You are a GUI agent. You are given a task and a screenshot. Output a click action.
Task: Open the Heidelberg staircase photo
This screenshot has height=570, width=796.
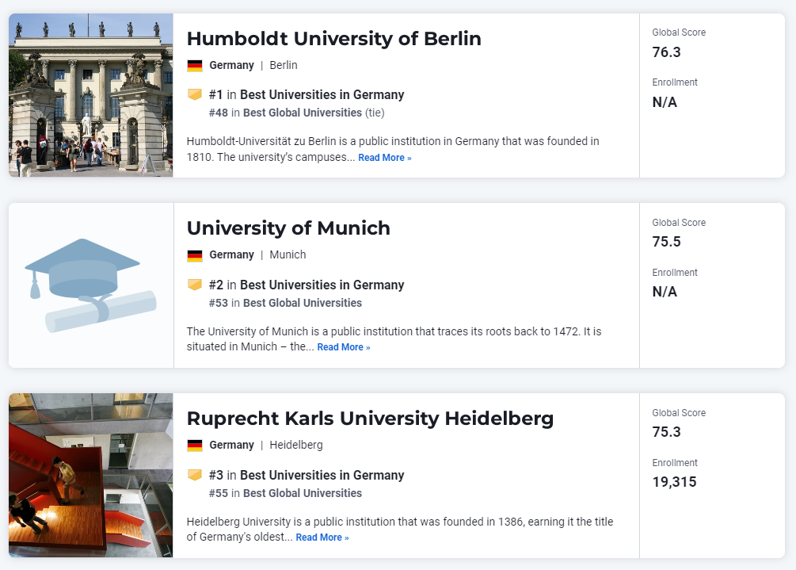pyautogui.click(x=91, y=476)
